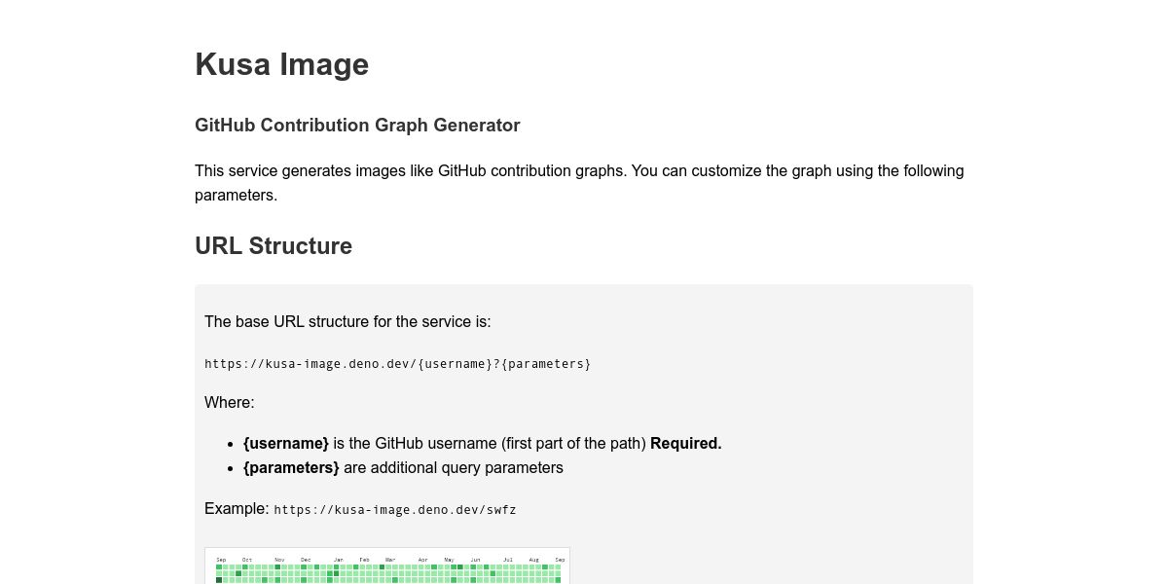Click the Kusa Image page title
Viewport: 1168px width, 584px height.
pos(281,64)
